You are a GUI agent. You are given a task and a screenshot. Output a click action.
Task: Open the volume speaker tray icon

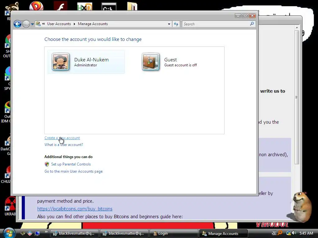pyautogui.click(x=294, y=233)
